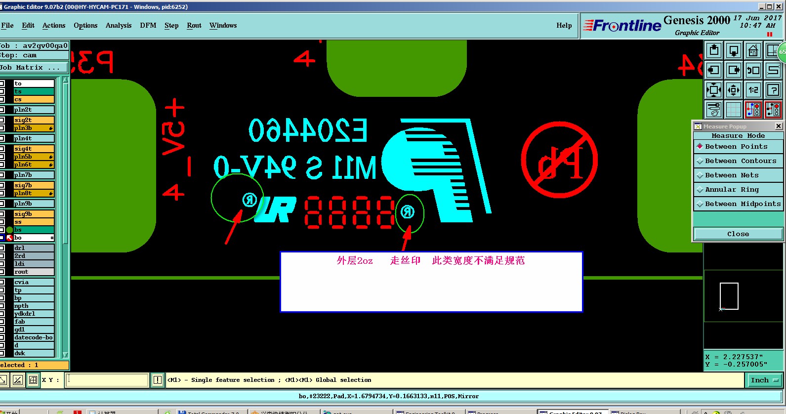Open the wrench and palette graphic control icon
The height and width of the screenshot is (414, 786).
(x=714, y=110)
